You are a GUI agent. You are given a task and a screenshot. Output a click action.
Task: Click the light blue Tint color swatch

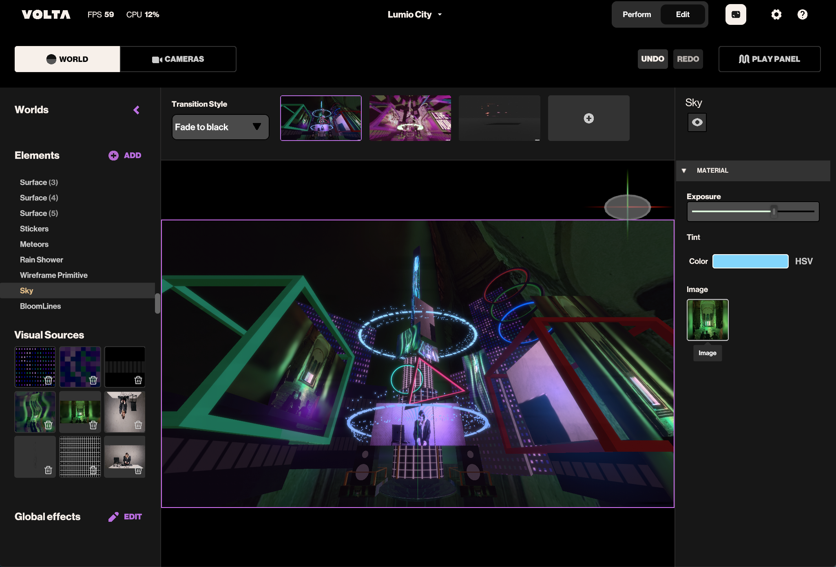coord(750,262)
